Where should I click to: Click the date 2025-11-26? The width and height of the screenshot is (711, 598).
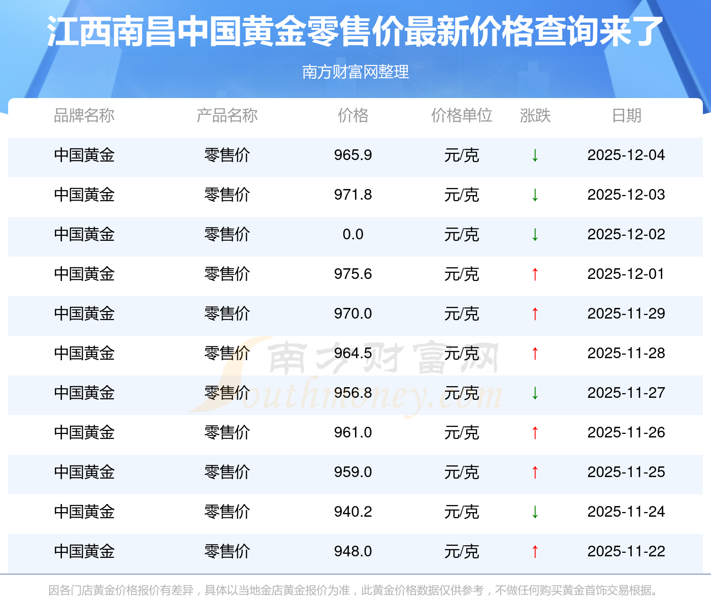pyautogui.click(x=626, y=432)
